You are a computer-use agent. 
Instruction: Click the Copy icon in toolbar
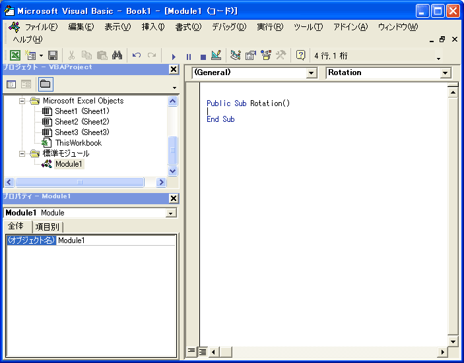pyautogui.click(x=86, y=55)
